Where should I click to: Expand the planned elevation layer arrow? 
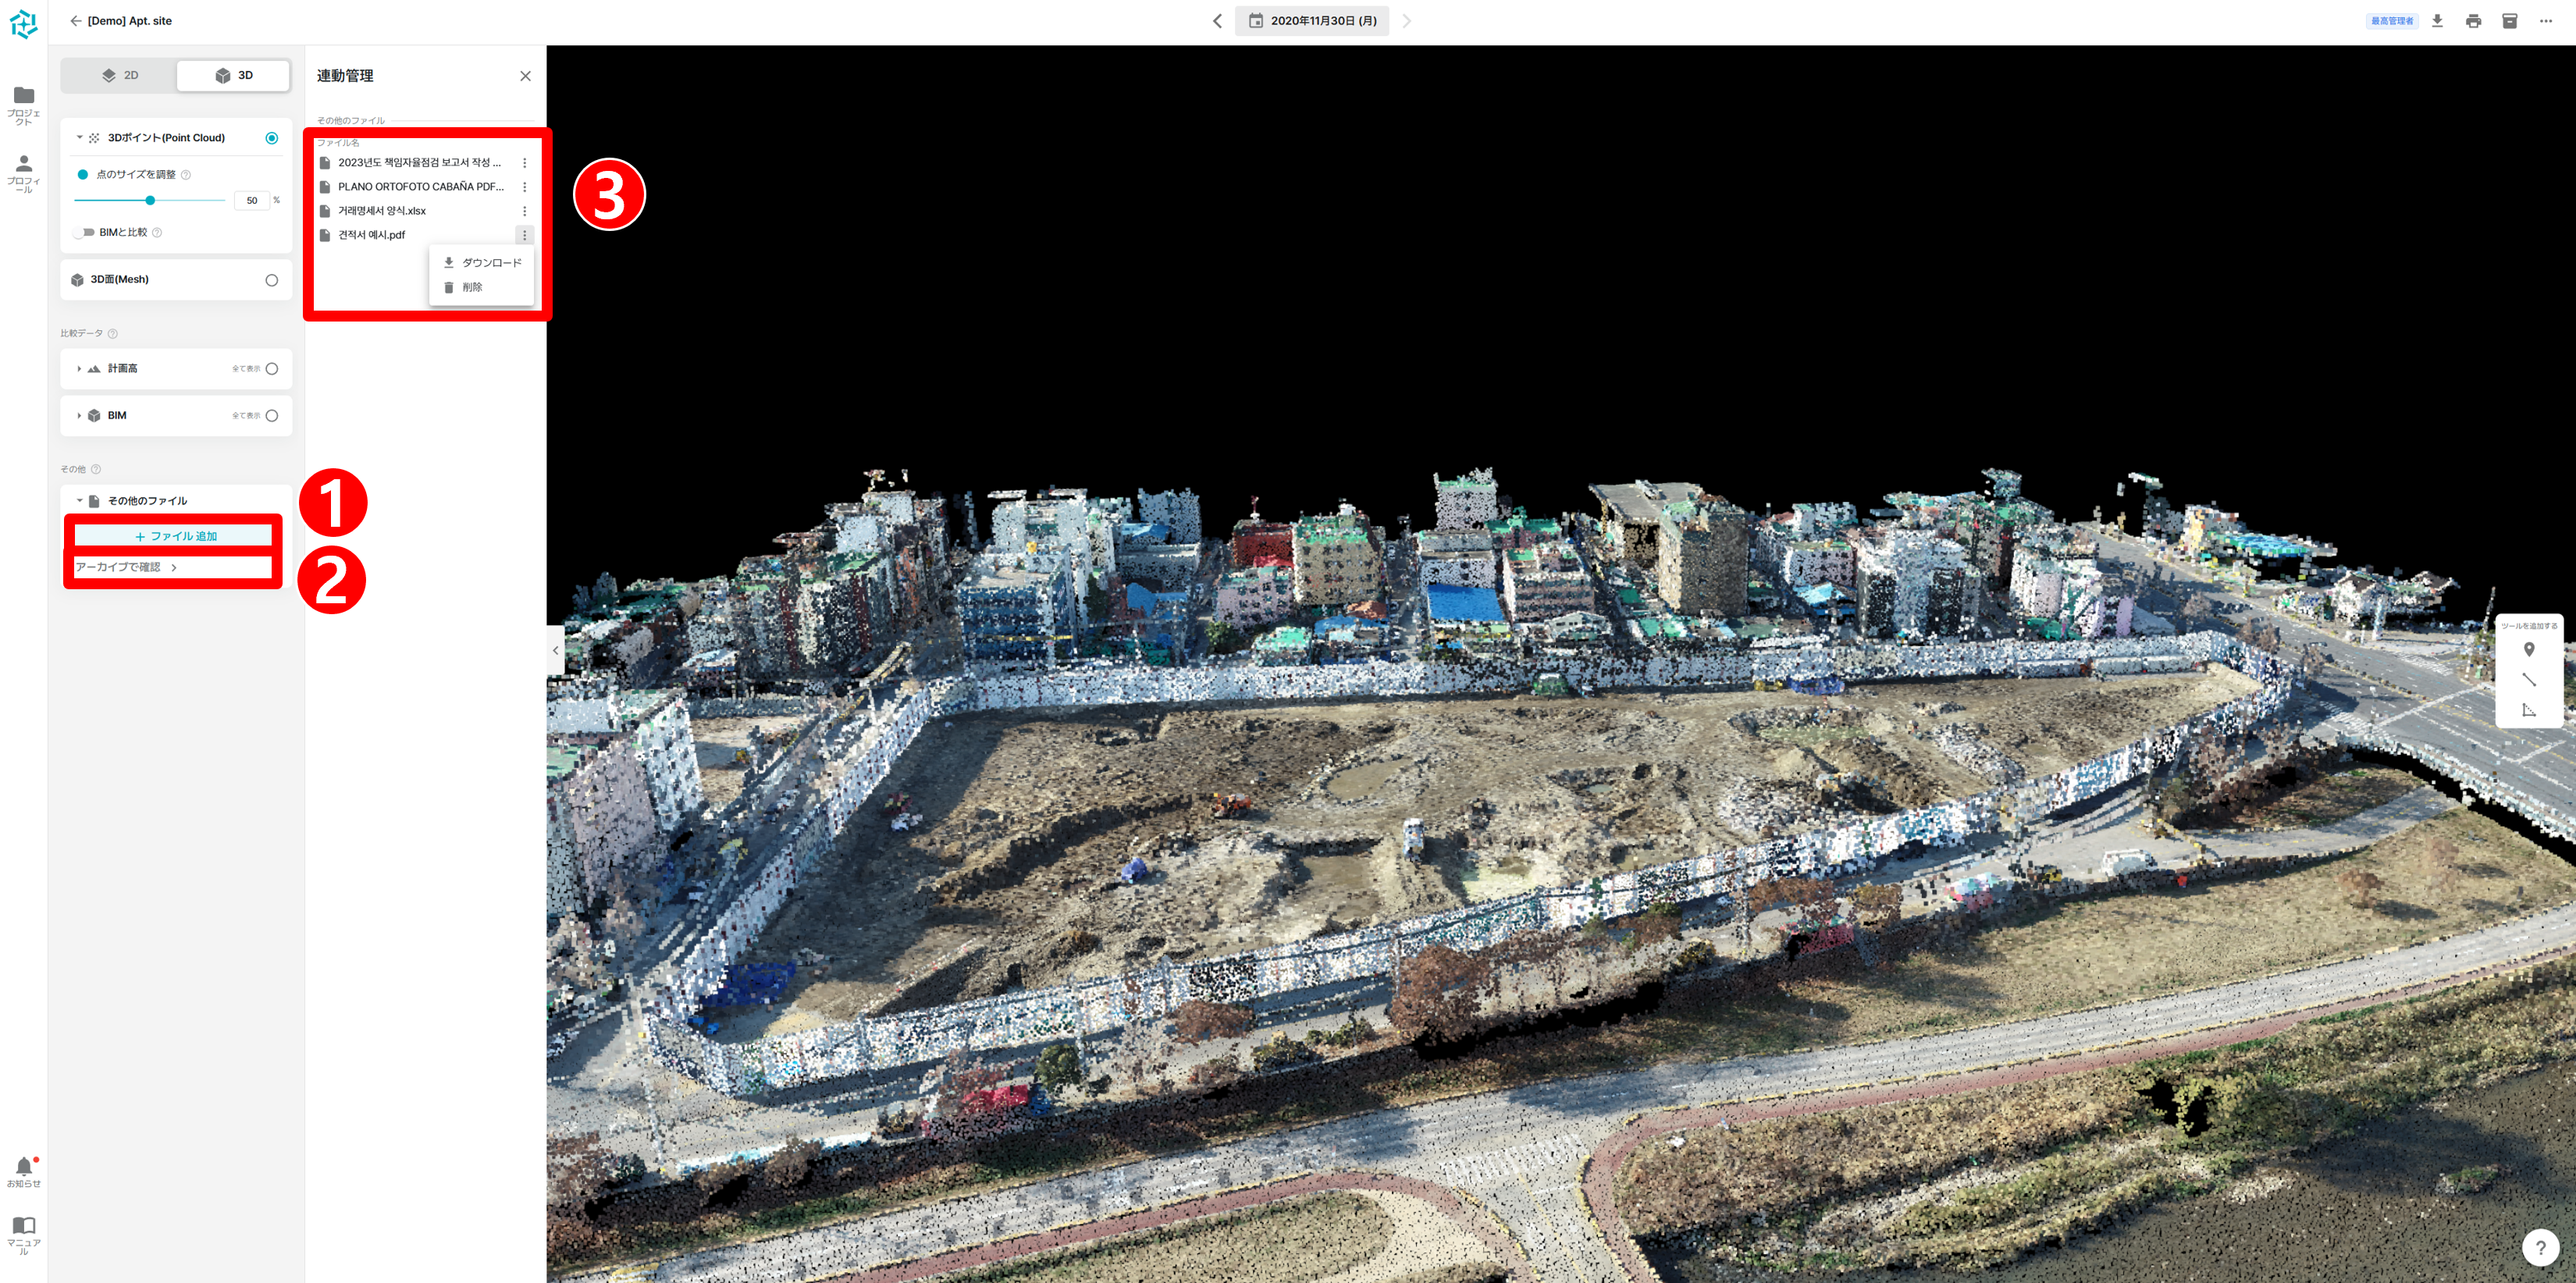pyautogui.click(x=79, y=369)
